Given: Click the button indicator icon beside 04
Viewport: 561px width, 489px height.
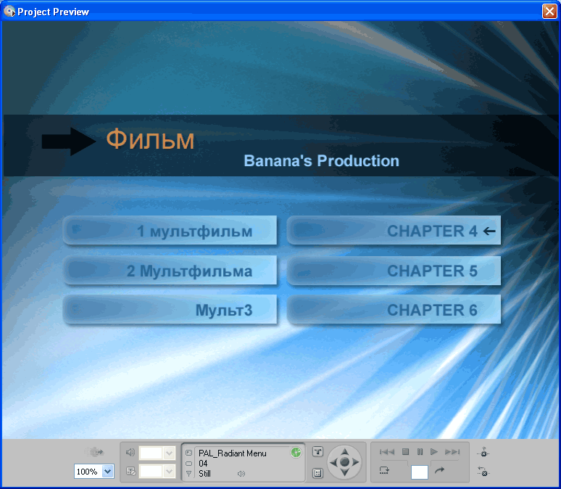Looking at the screenshot, I should [189, 464].
